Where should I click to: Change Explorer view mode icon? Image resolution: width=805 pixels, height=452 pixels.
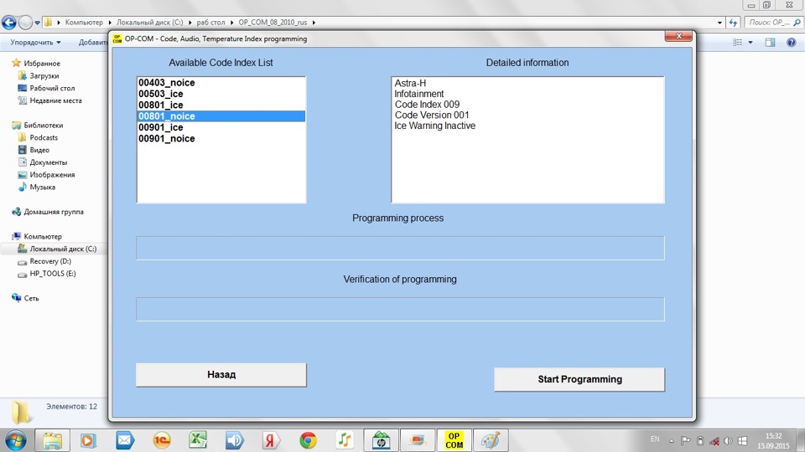(738, 43)
